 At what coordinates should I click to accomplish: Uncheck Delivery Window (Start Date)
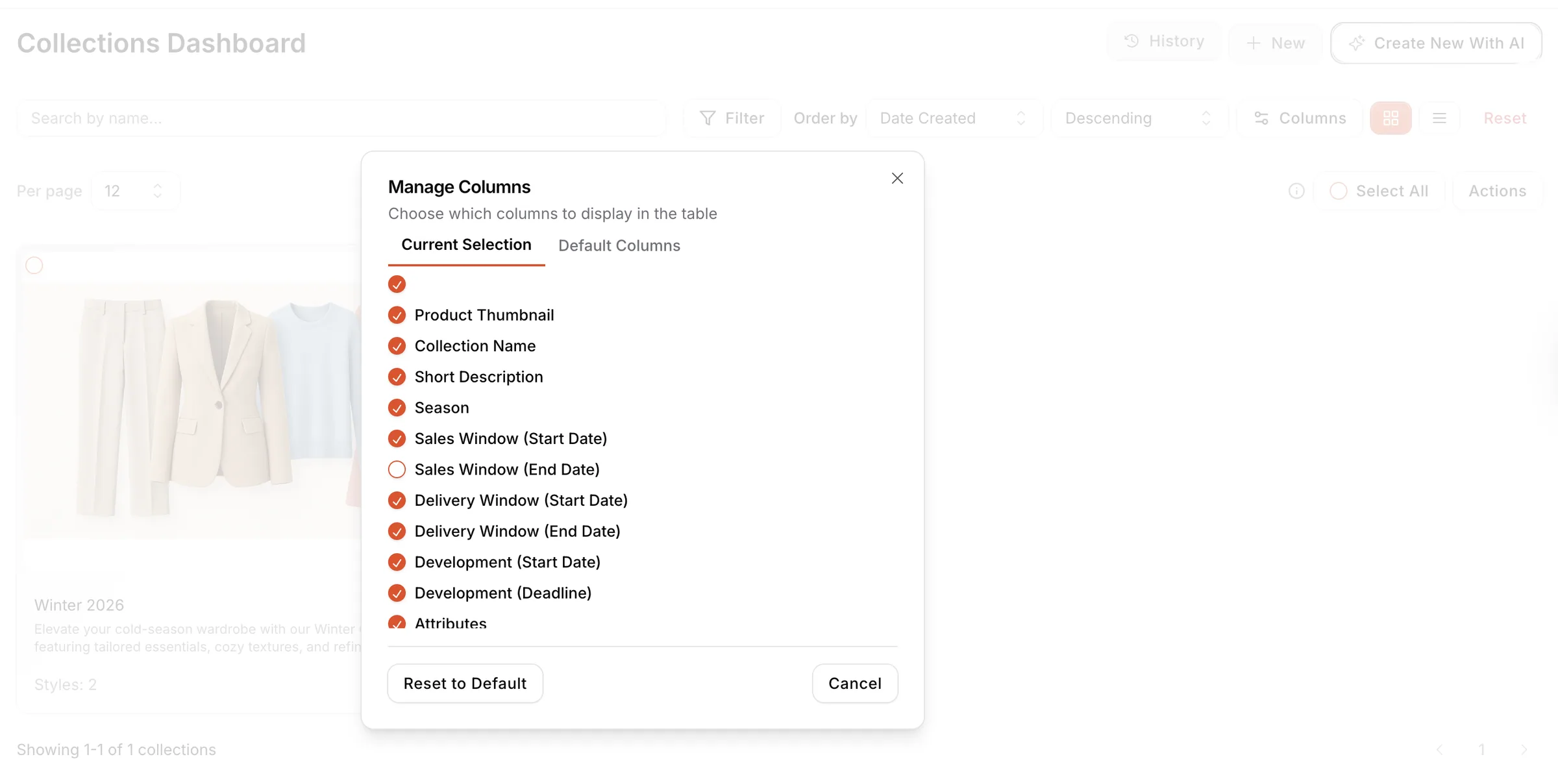(397, 501)
